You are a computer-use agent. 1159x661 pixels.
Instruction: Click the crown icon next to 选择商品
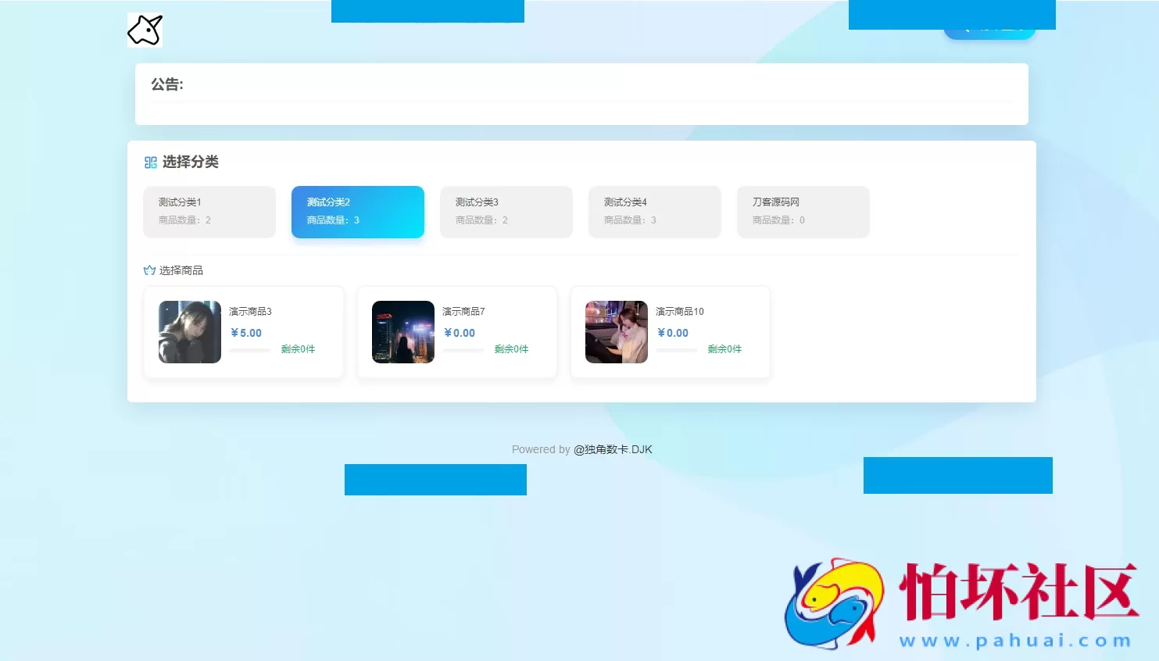[148, 270]
